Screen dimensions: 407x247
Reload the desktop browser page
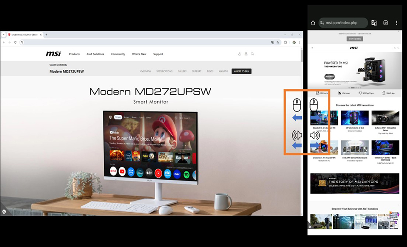click(x=15, y=42)
